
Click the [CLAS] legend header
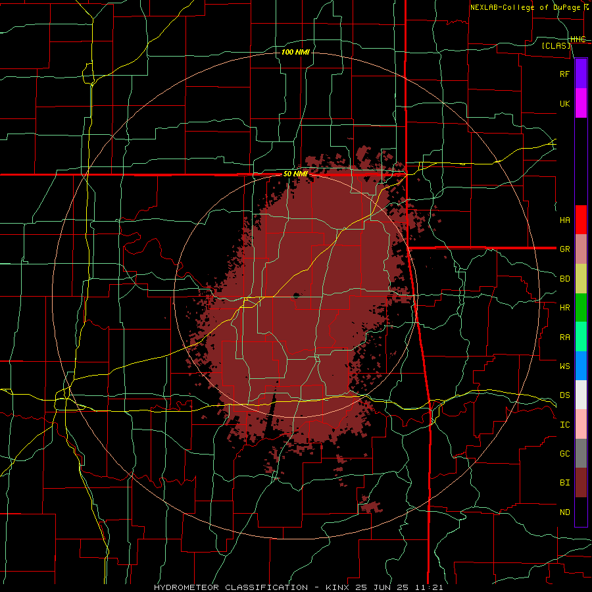(556, 45)
